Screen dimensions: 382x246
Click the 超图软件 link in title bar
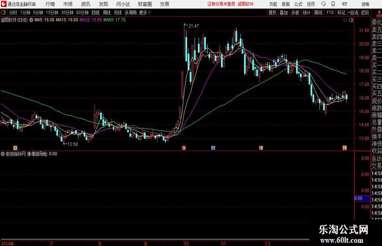[x=246, y=4]
